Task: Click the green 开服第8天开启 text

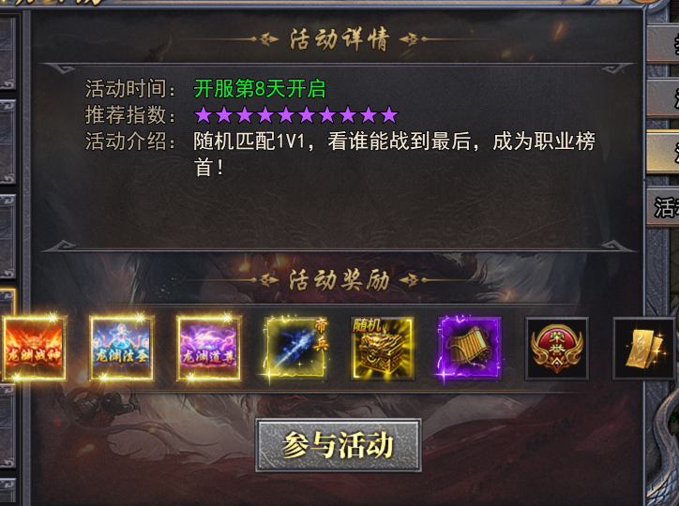Action: (260, 89)
